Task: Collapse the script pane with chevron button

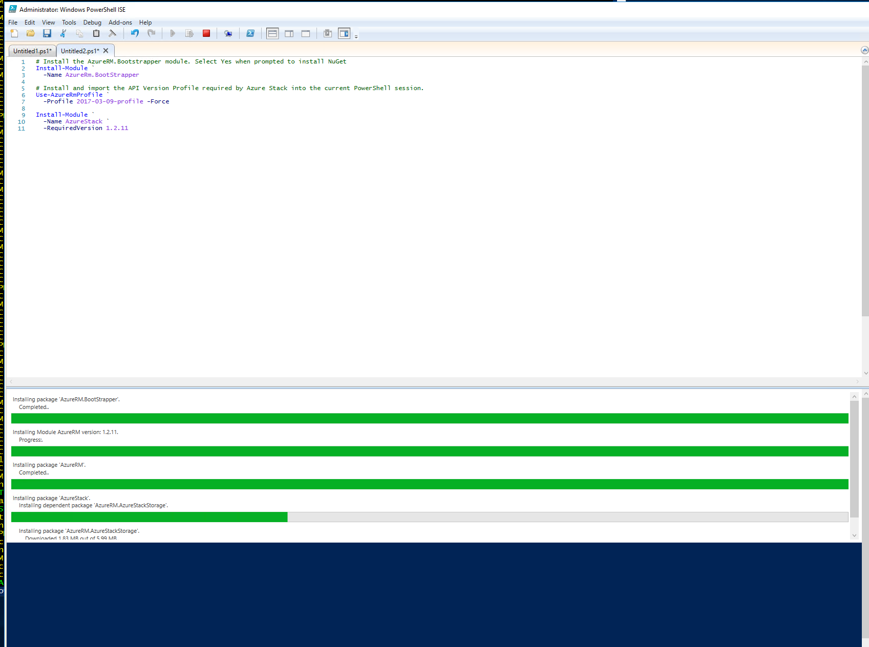Action: click(864, 50)
